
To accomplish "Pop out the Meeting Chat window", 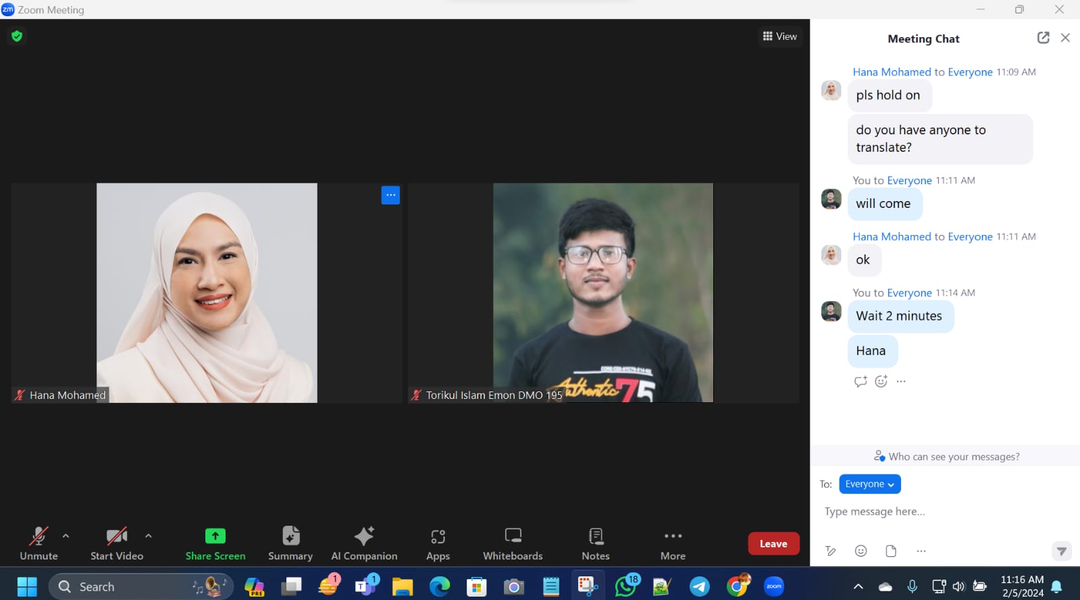I will (x=1043, y=38).
